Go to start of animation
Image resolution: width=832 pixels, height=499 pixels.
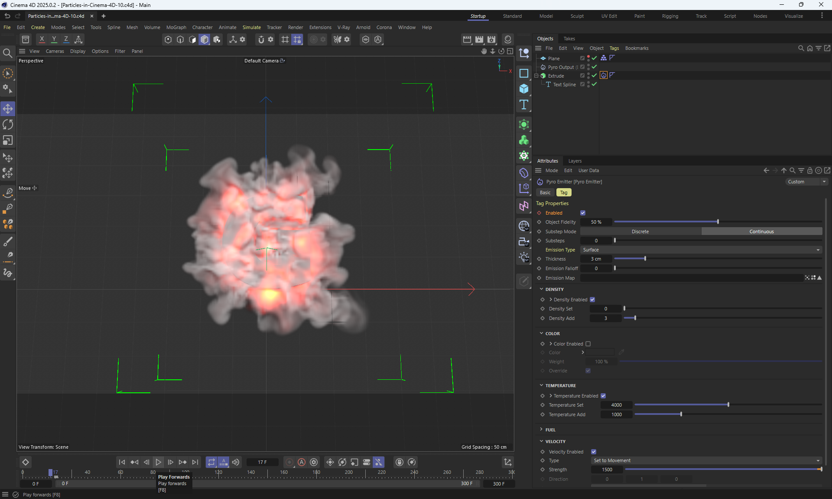[122, 462]
